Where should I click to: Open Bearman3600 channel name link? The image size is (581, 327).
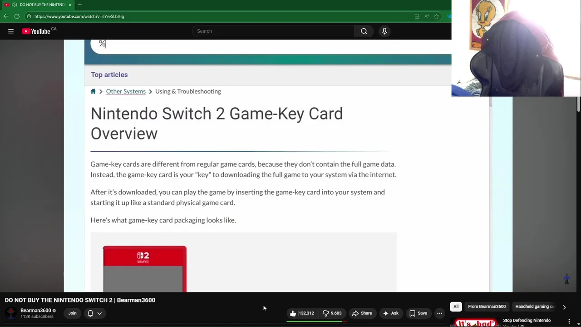coord(36,311)
